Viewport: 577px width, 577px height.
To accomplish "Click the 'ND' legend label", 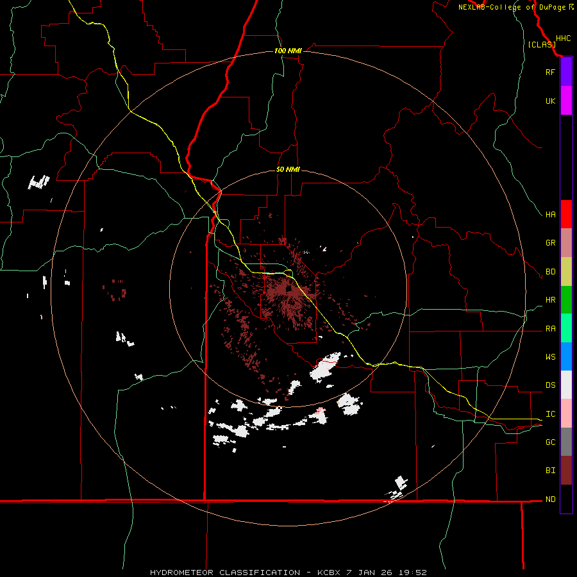I will click(550, 499).
